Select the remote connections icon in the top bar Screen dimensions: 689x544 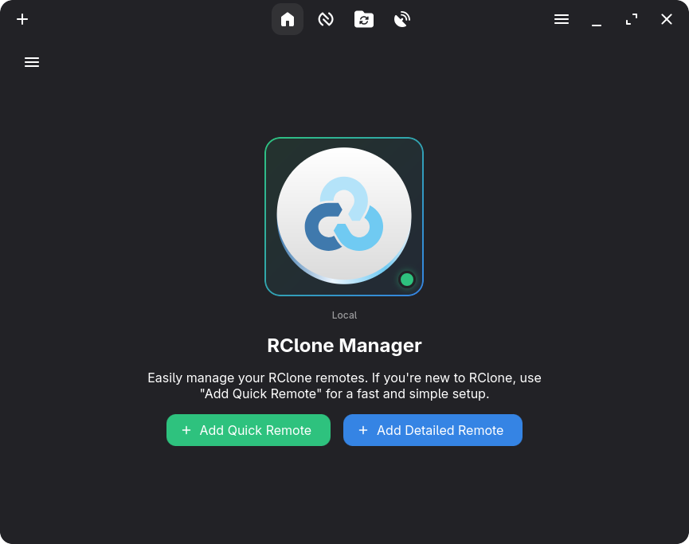326,19
